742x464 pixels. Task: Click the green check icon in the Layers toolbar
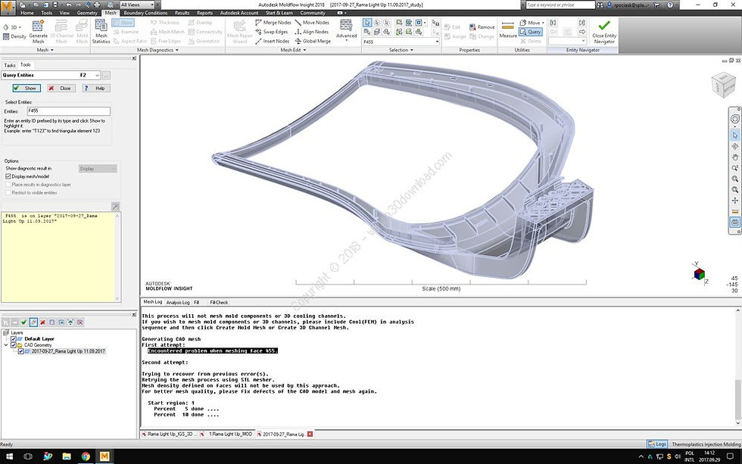tap(23, 322)
